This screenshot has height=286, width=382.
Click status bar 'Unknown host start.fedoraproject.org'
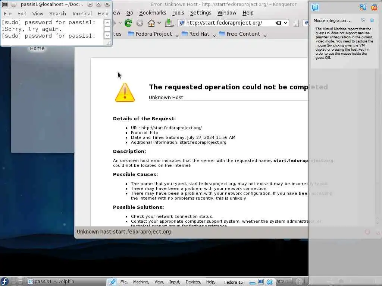pos(123,232)
